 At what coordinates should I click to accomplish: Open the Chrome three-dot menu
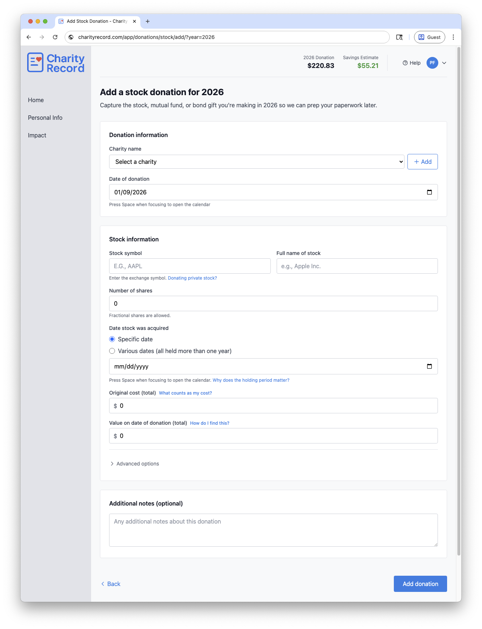point(453,37)
